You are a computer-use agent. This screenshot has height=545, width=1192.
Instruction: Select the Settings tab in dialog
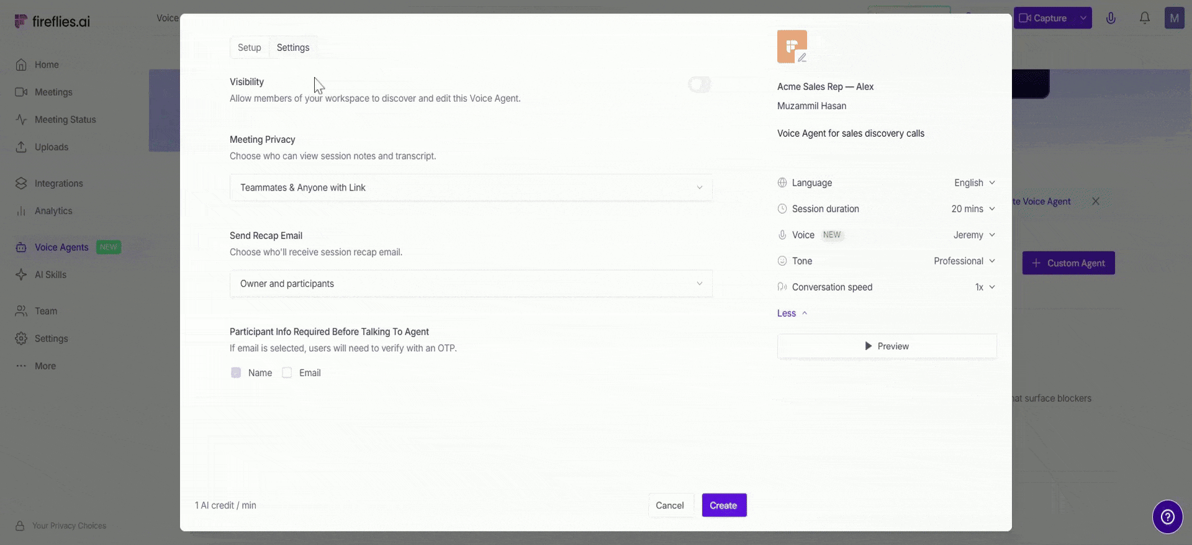click(293, 48)
